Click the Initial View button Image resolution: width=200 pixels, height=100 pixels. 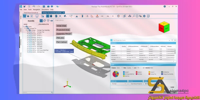point(61,26)
